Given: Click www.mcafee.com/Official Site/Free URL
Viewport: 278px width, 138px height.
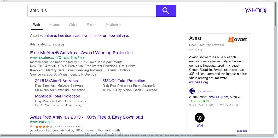Looking at the screenshot, I should [57, 58].
